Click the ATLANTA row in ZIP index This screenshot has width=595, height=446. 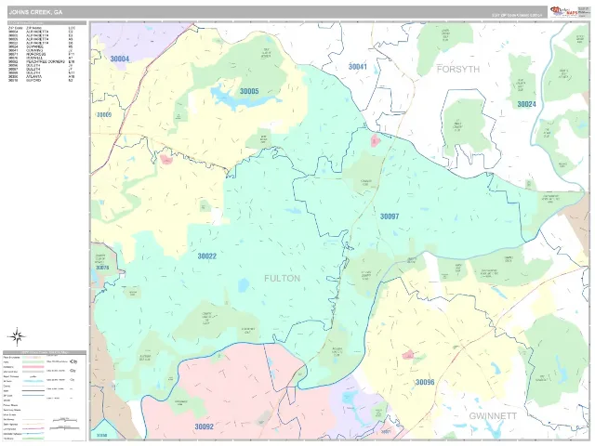coord(41,76)
